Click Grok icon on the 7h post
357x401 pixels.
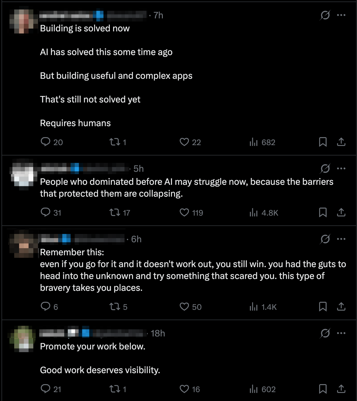click(325, 15)
